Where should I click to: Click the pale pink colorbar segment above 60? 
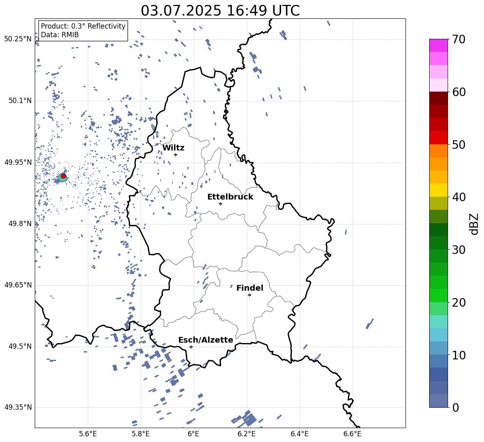[x=439, y=85]
